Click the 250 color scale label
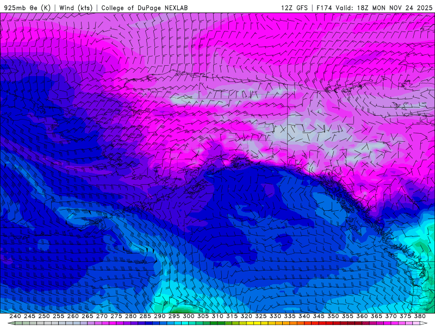This screenshot has width=435, height=326. [44, 316]
